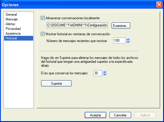Click the conversation storage path field
164x122 pixels.
pos(77,25)
